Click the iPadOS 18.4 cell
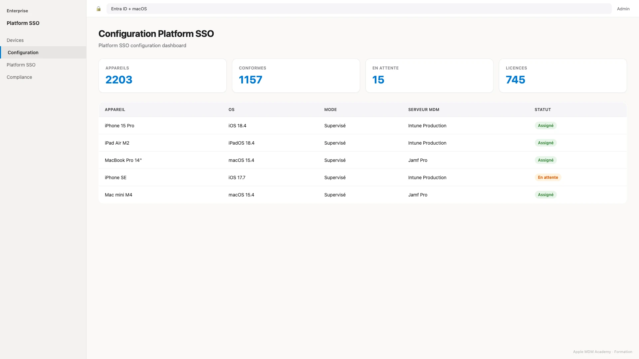The image size is (639, 359). click(x=241, y=143)
